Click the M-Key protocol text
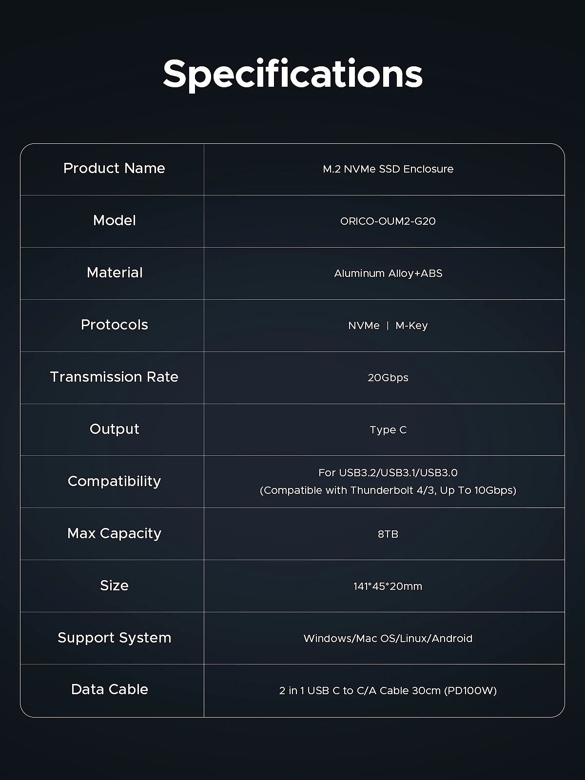Image resolution: width=585 pixels, height=780 pixels. pos(411,326)
